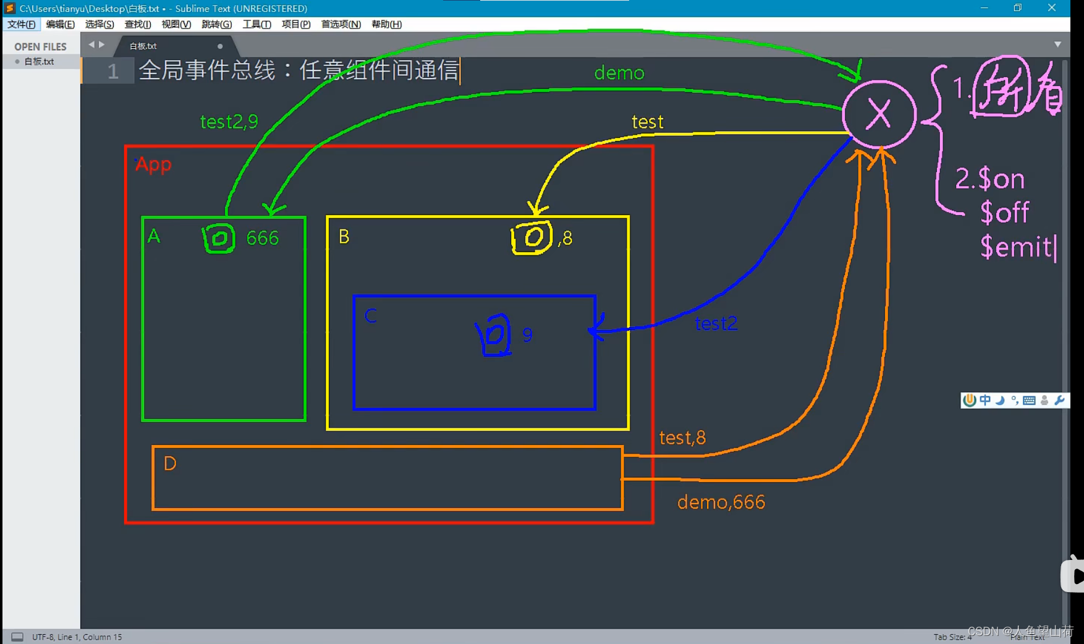Toggle punctuation mode icon in IME bar

1015,400
